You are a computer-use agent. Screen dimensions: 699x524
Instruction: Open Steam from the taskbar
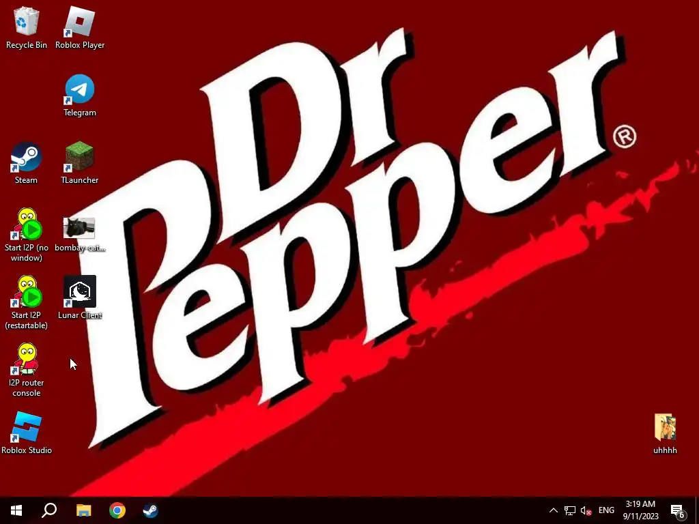pos(150,510)
